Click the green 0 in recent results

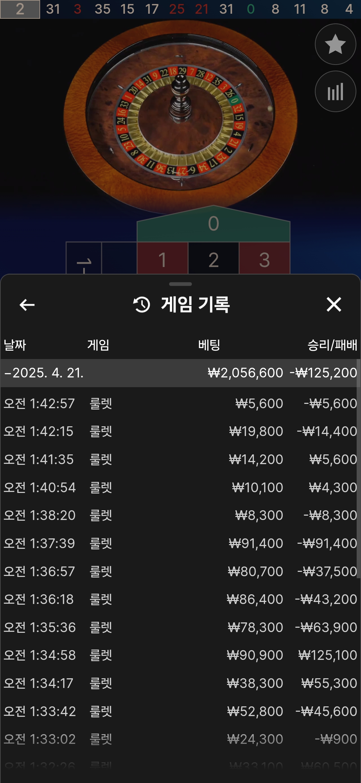[x=251, y=9]
